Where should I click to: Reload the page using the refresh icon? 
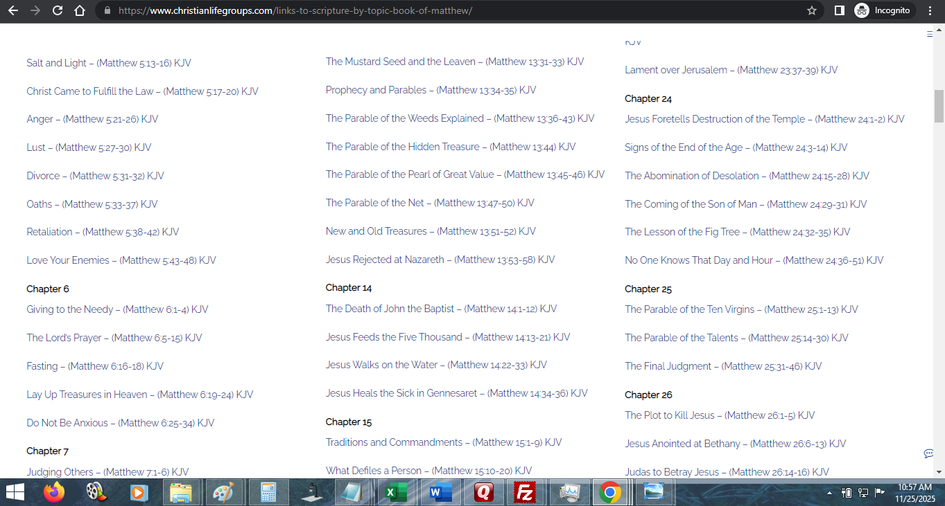[58, 11]
